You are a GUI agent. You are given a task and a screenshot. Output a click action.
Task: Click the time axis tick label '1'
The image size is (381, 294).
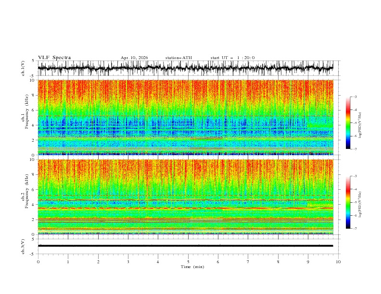(68, 262)
